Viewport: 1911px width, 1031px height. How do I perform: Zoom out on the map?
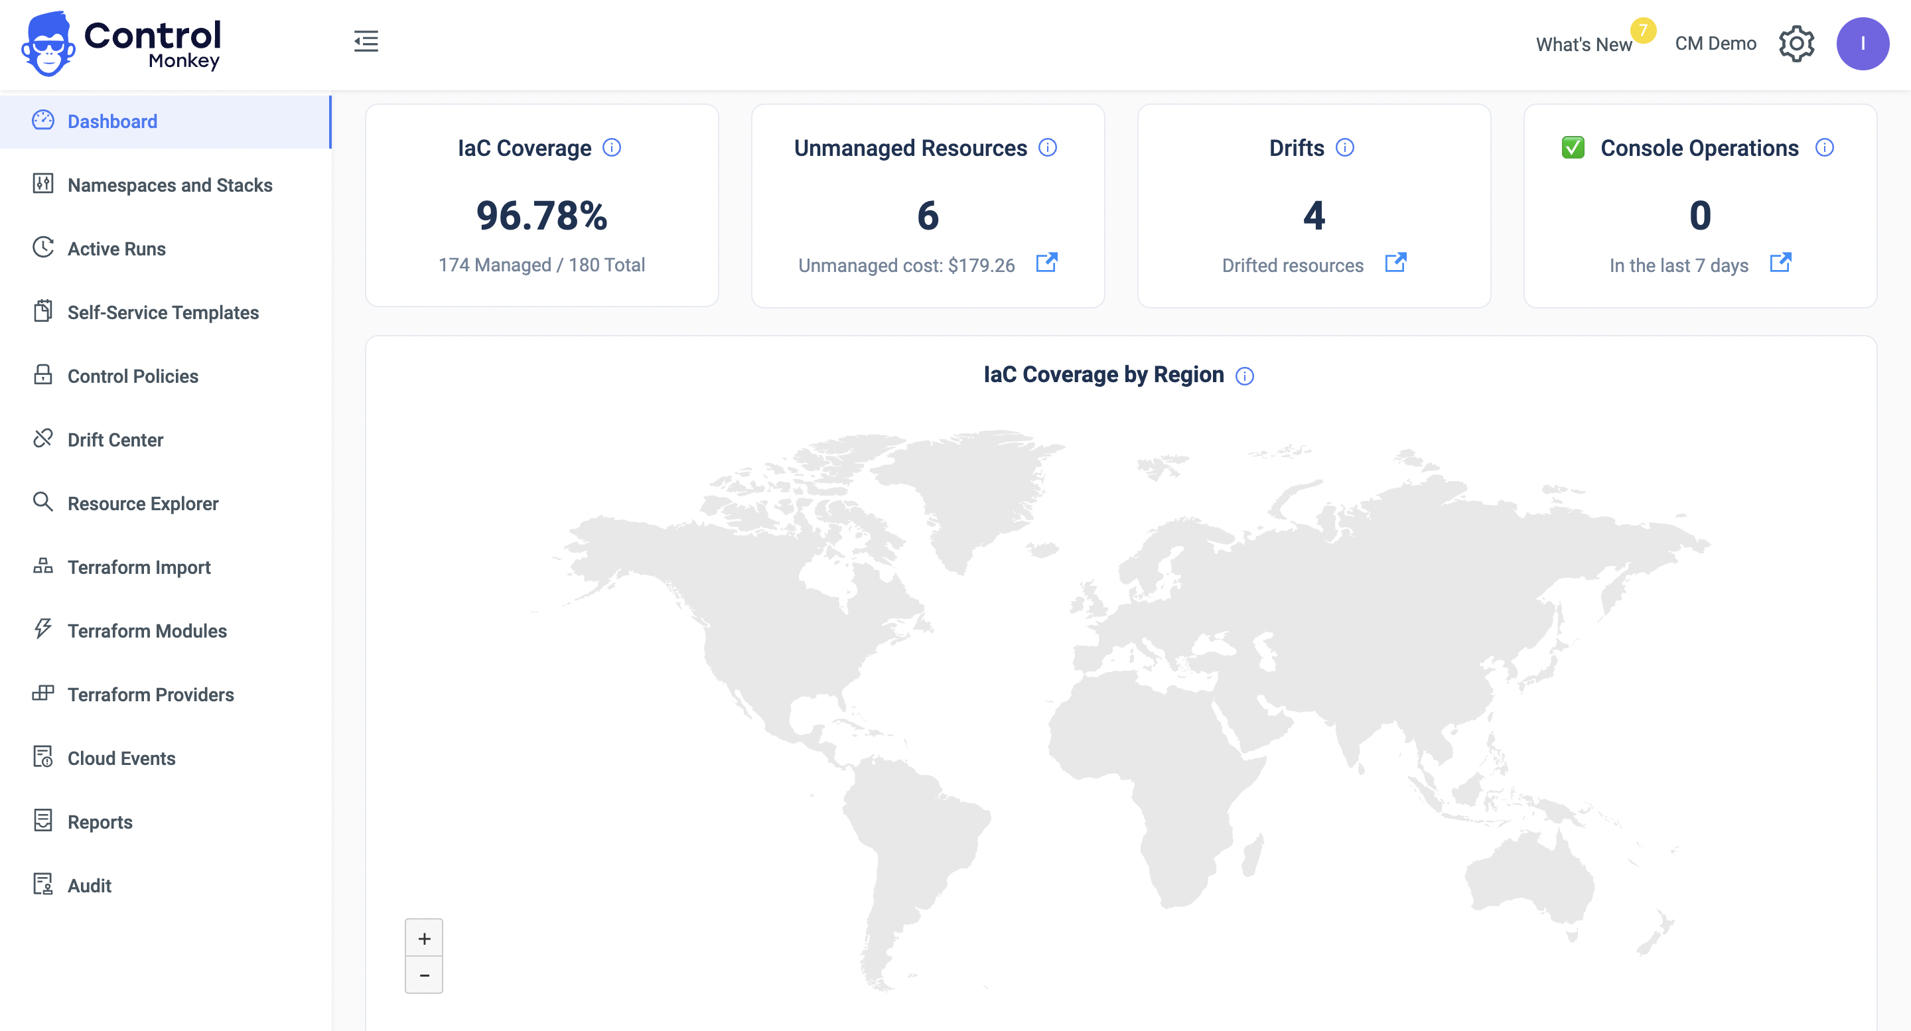click(x=423, y=975)
